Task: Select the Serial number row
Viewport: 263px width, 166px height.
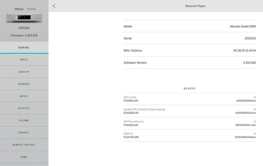Action: 189,38
